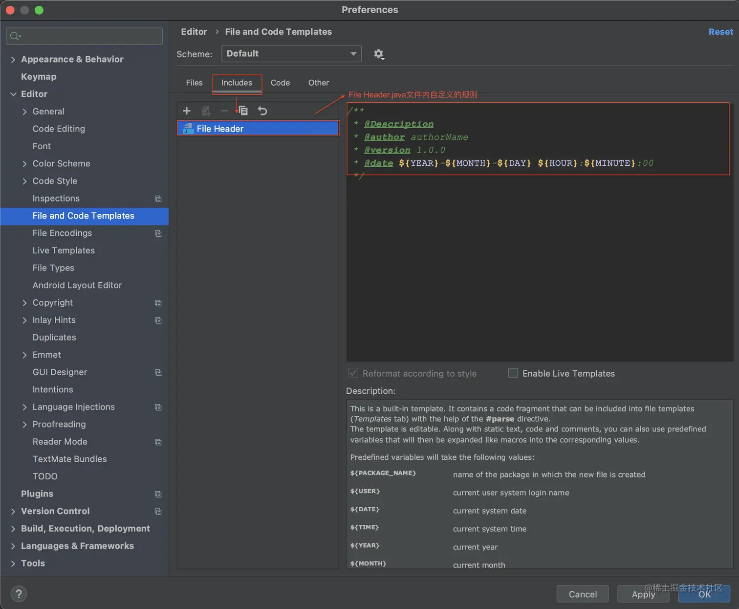Image resolution: width=739 pixels, height=609 pixels.
Task: Click the remove template minus icon
Action: tap(224, 111)
